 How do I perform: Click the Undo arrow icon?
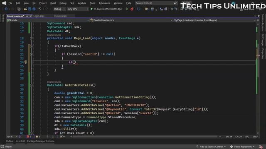click(40, 9)
